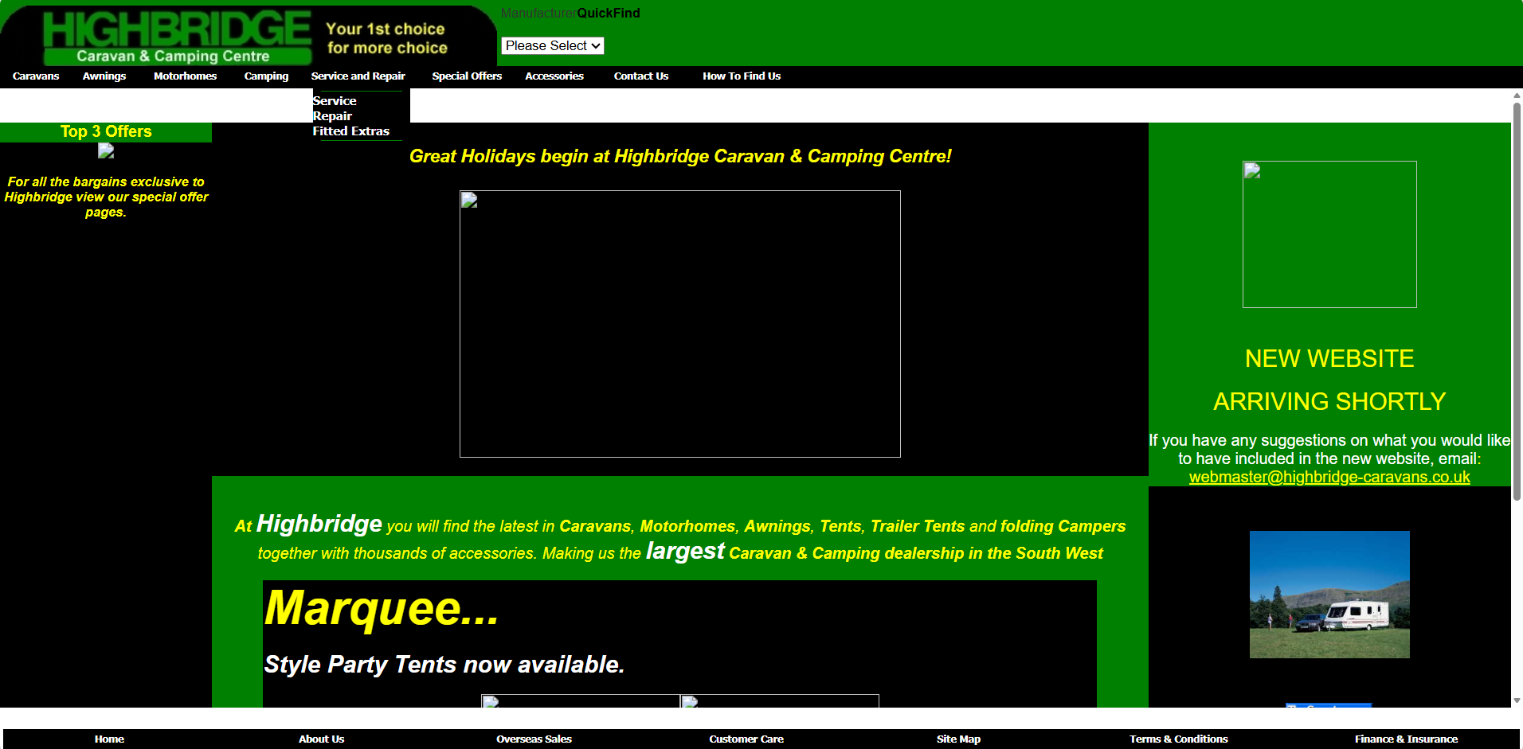Click the broken image under Top 3 Offers
Image resolution: width=1523 pixels, height=749 pixels.
click(x=106, y=151)
